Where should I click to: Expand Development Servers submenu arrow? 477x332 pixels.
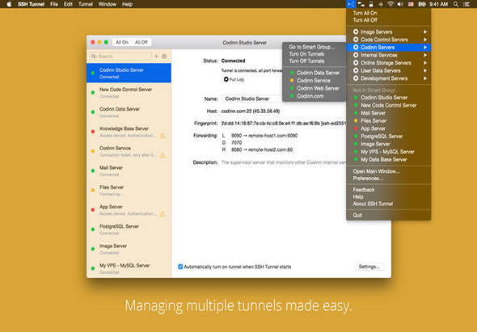click(x=425, y=78)
